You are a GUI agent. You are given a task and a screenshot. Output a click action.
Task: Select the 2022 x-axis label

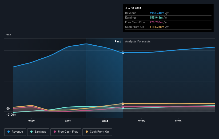[31, 121]
